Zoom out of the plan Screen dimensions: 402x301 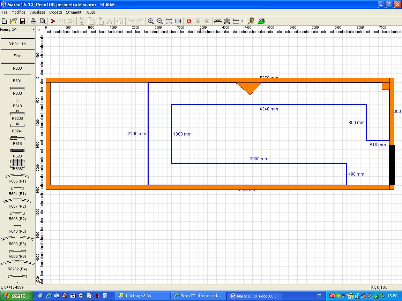[160, 21]
